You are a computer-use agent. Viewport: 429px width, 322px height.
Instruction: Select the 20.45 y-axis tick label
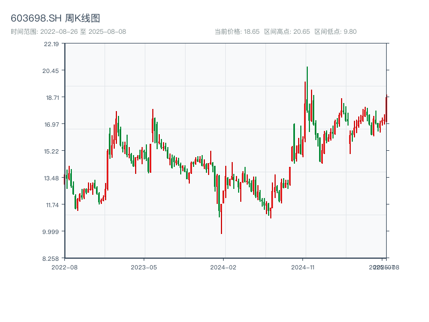51,71
